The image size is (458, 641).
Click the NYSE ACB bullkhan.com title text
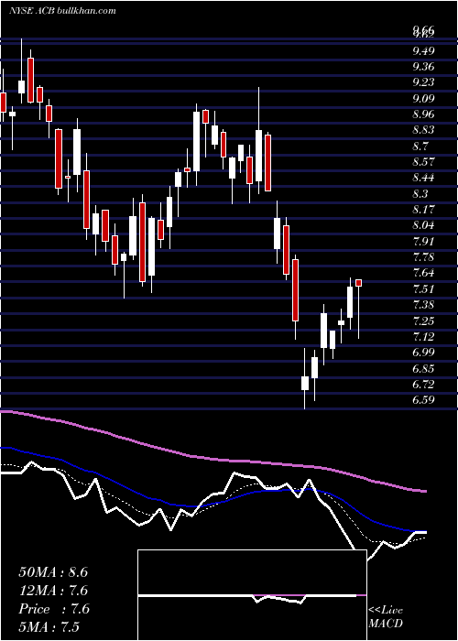click(62, 11)
